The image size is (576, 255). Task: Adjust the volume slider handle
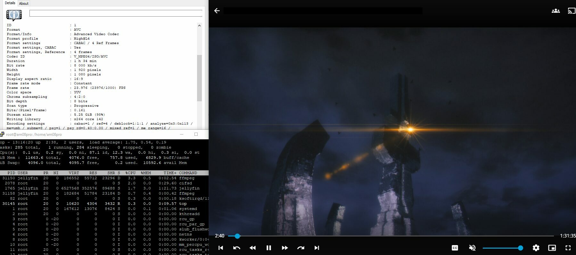[521, 248]
